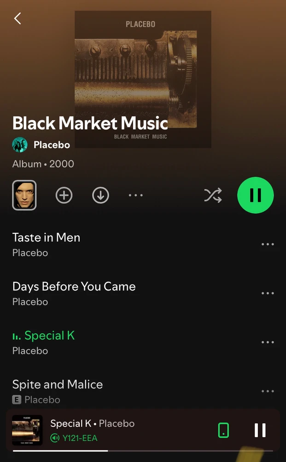Open more options for Special K

[268, 342]
